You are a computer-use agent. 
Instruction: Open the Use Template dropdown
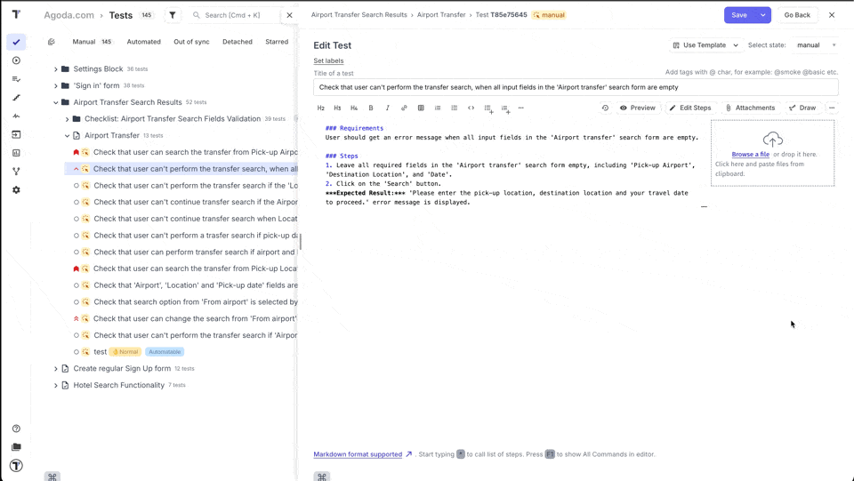(705, 45)
